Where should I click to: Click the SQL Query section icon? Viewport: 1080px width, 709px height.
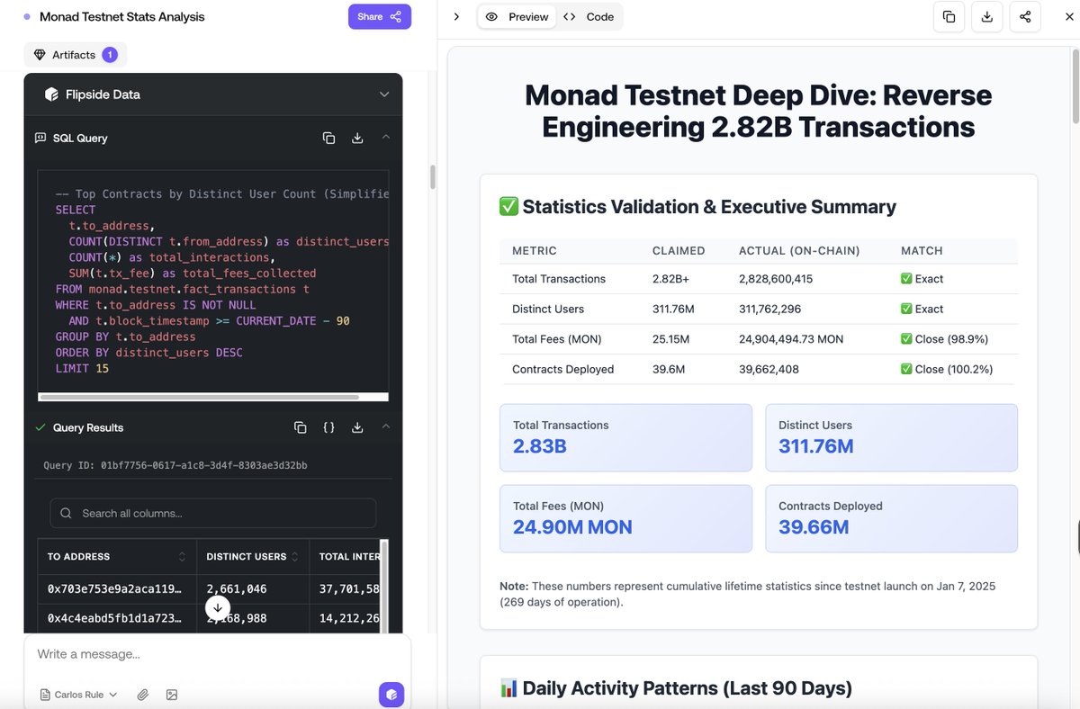(x=40, y=138)
